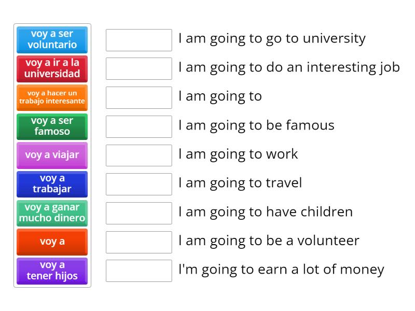Click the text 'I'm going to earn a lot of money'
The image size is (415, 311).
pyautogui.click(x=281, y=270)
